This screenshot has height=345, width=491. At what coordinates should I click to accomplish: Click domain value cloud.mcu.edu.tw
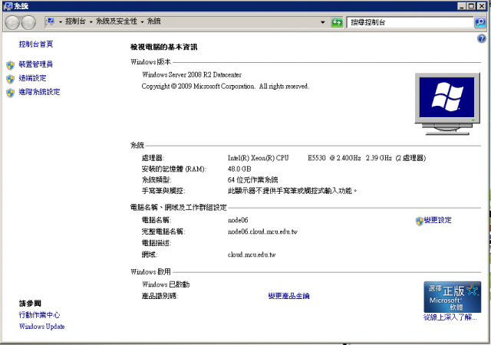click(252, 255)
